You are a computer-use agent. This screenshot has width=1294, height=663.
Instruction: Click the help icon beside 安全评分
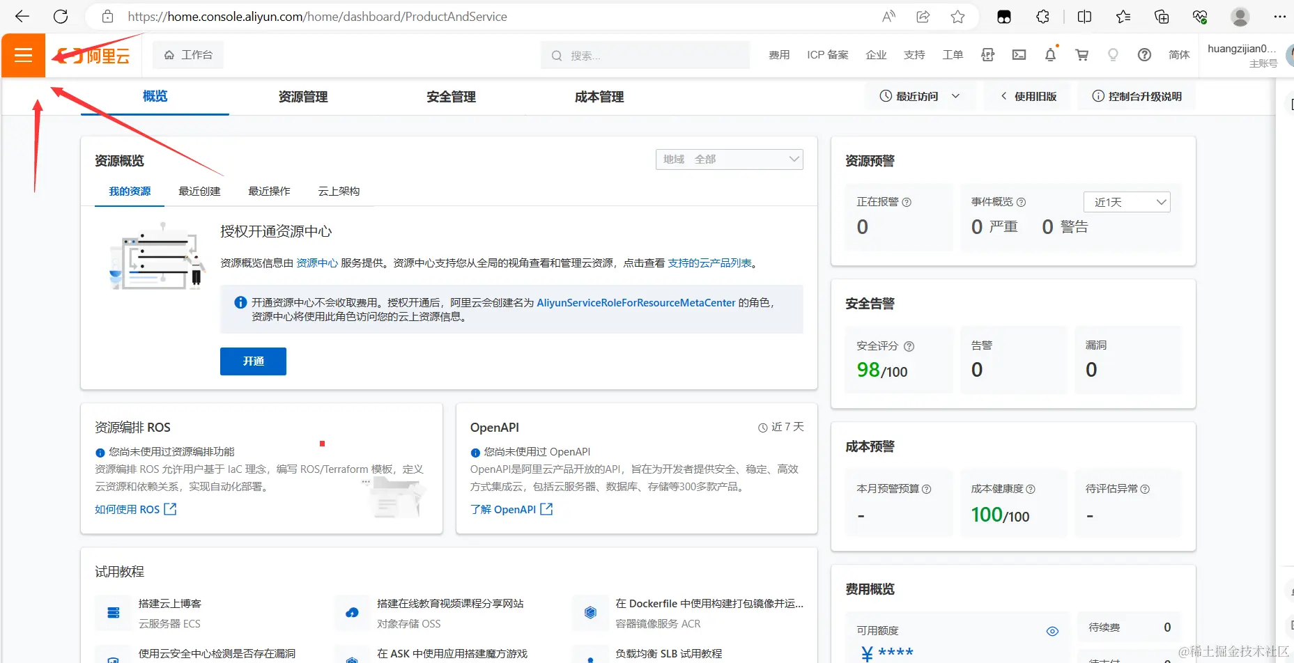click(x=909, y=346)
